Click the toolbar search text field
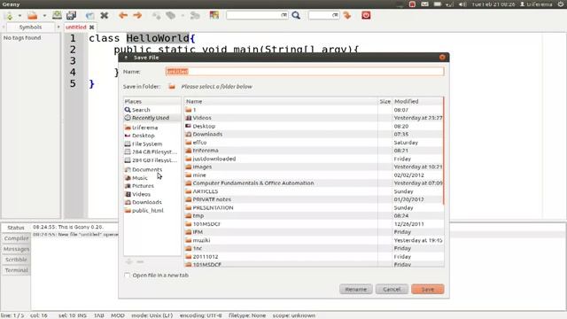Viewport: 567px width, 319px height. click(x=257, y=15)
